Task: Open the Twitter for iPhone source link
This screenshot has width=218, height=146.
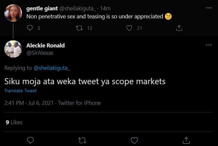Action: 79,103
